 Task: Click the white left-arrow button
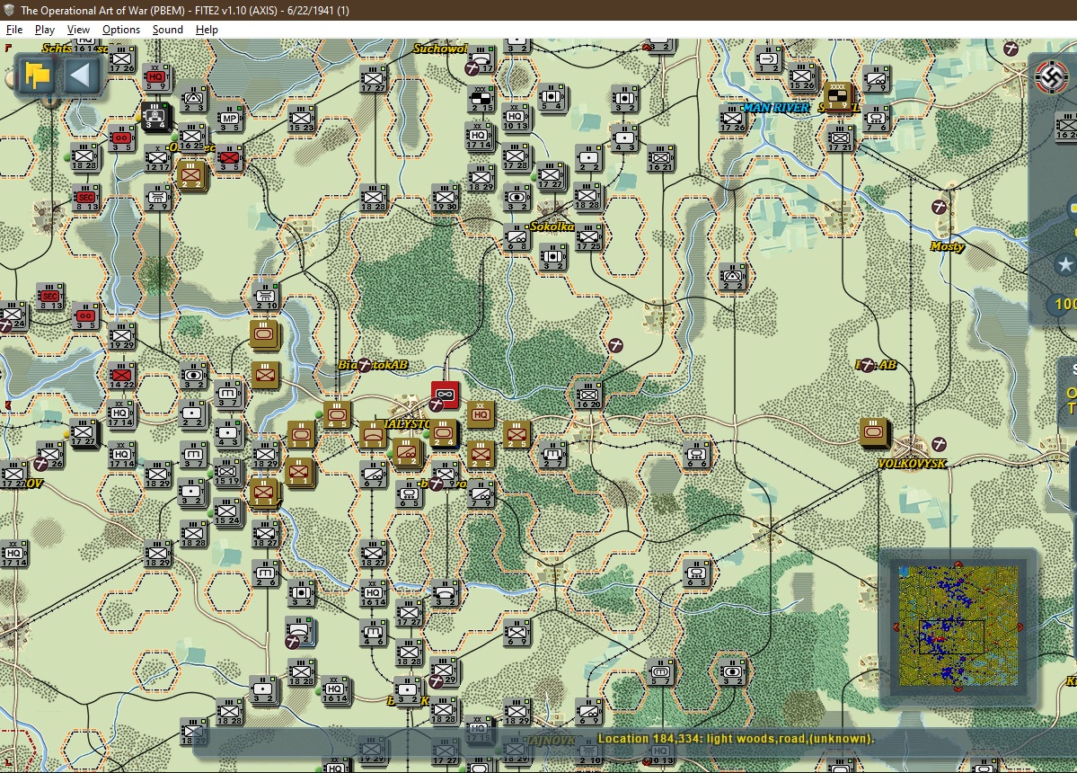point(82,75)
